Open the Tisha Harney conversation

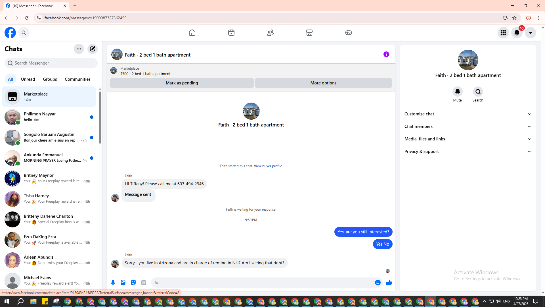(x=49, y=199)
